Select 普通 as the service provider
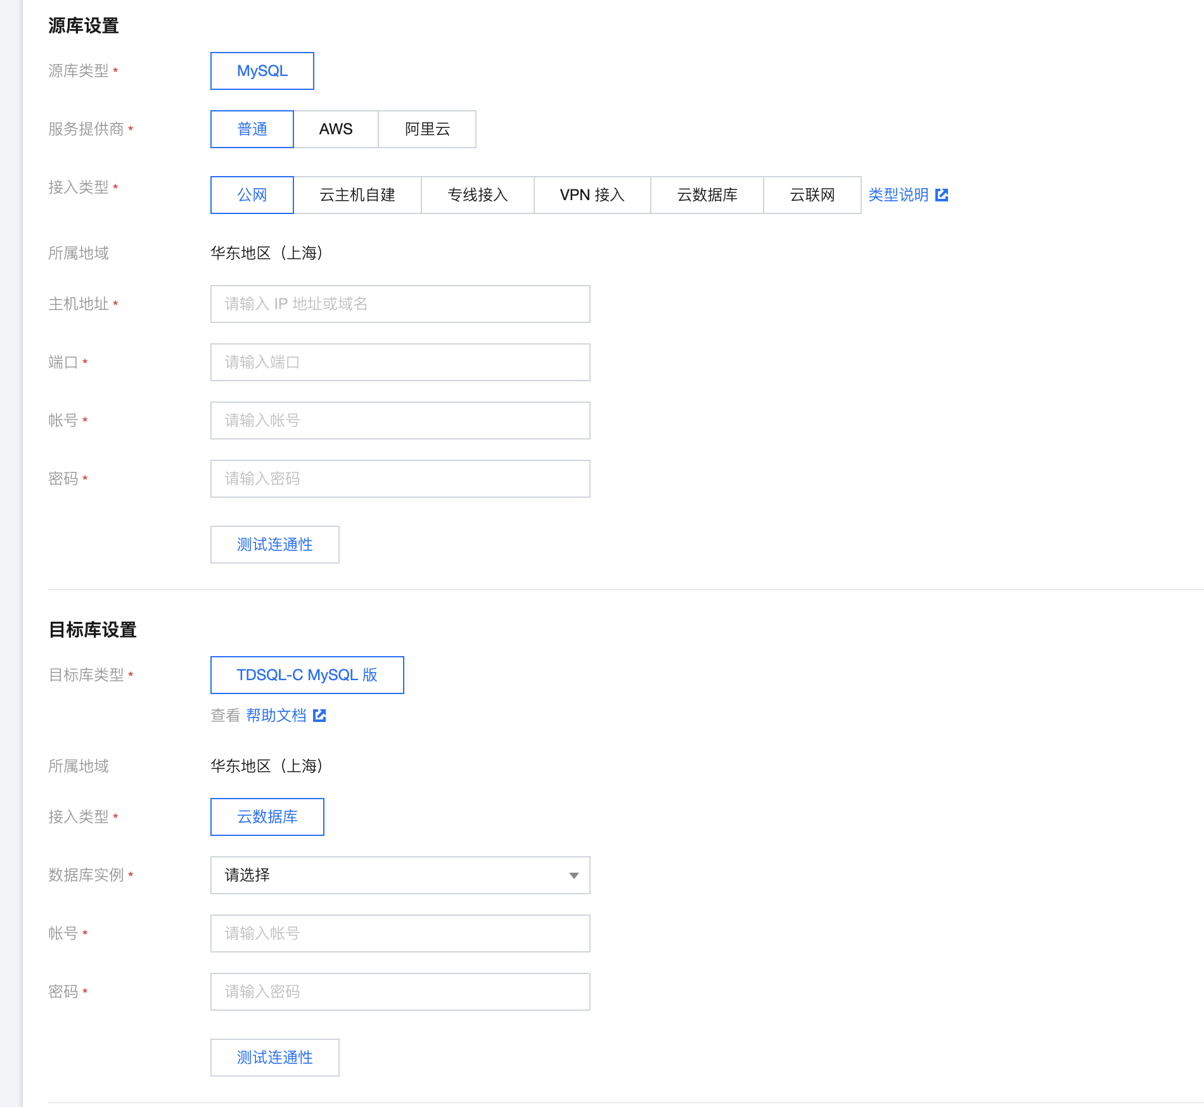Screen dimensions: 1204x1107 click(252, 129)
